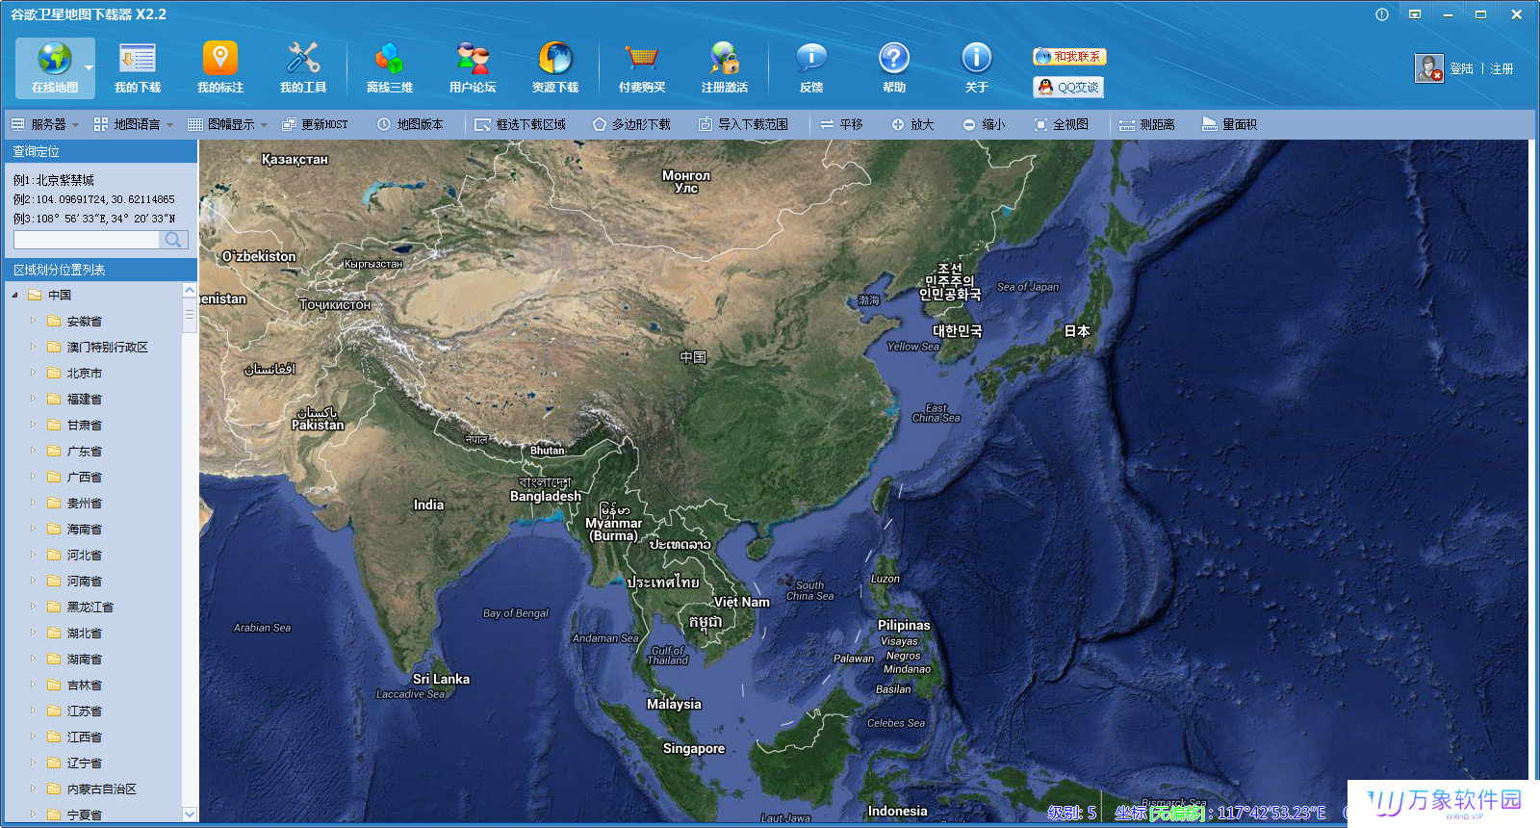Select 江苏省 in region list

tap(84, 712)
